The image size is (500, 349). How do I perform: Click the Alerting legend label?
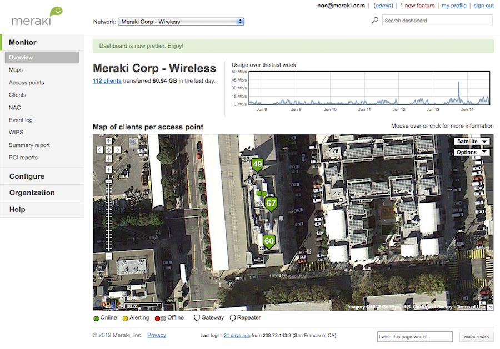[139, 317]
